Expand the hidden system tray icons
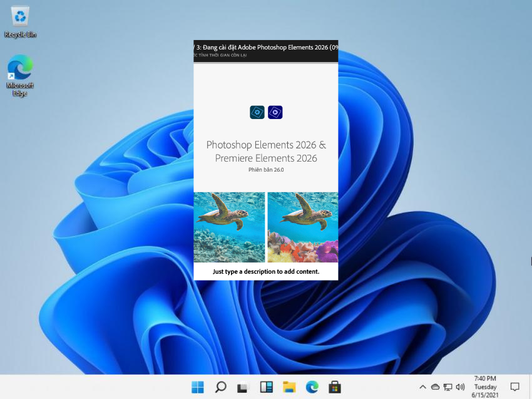The height and width of the screenshot is (399, 532). [422, 387]
